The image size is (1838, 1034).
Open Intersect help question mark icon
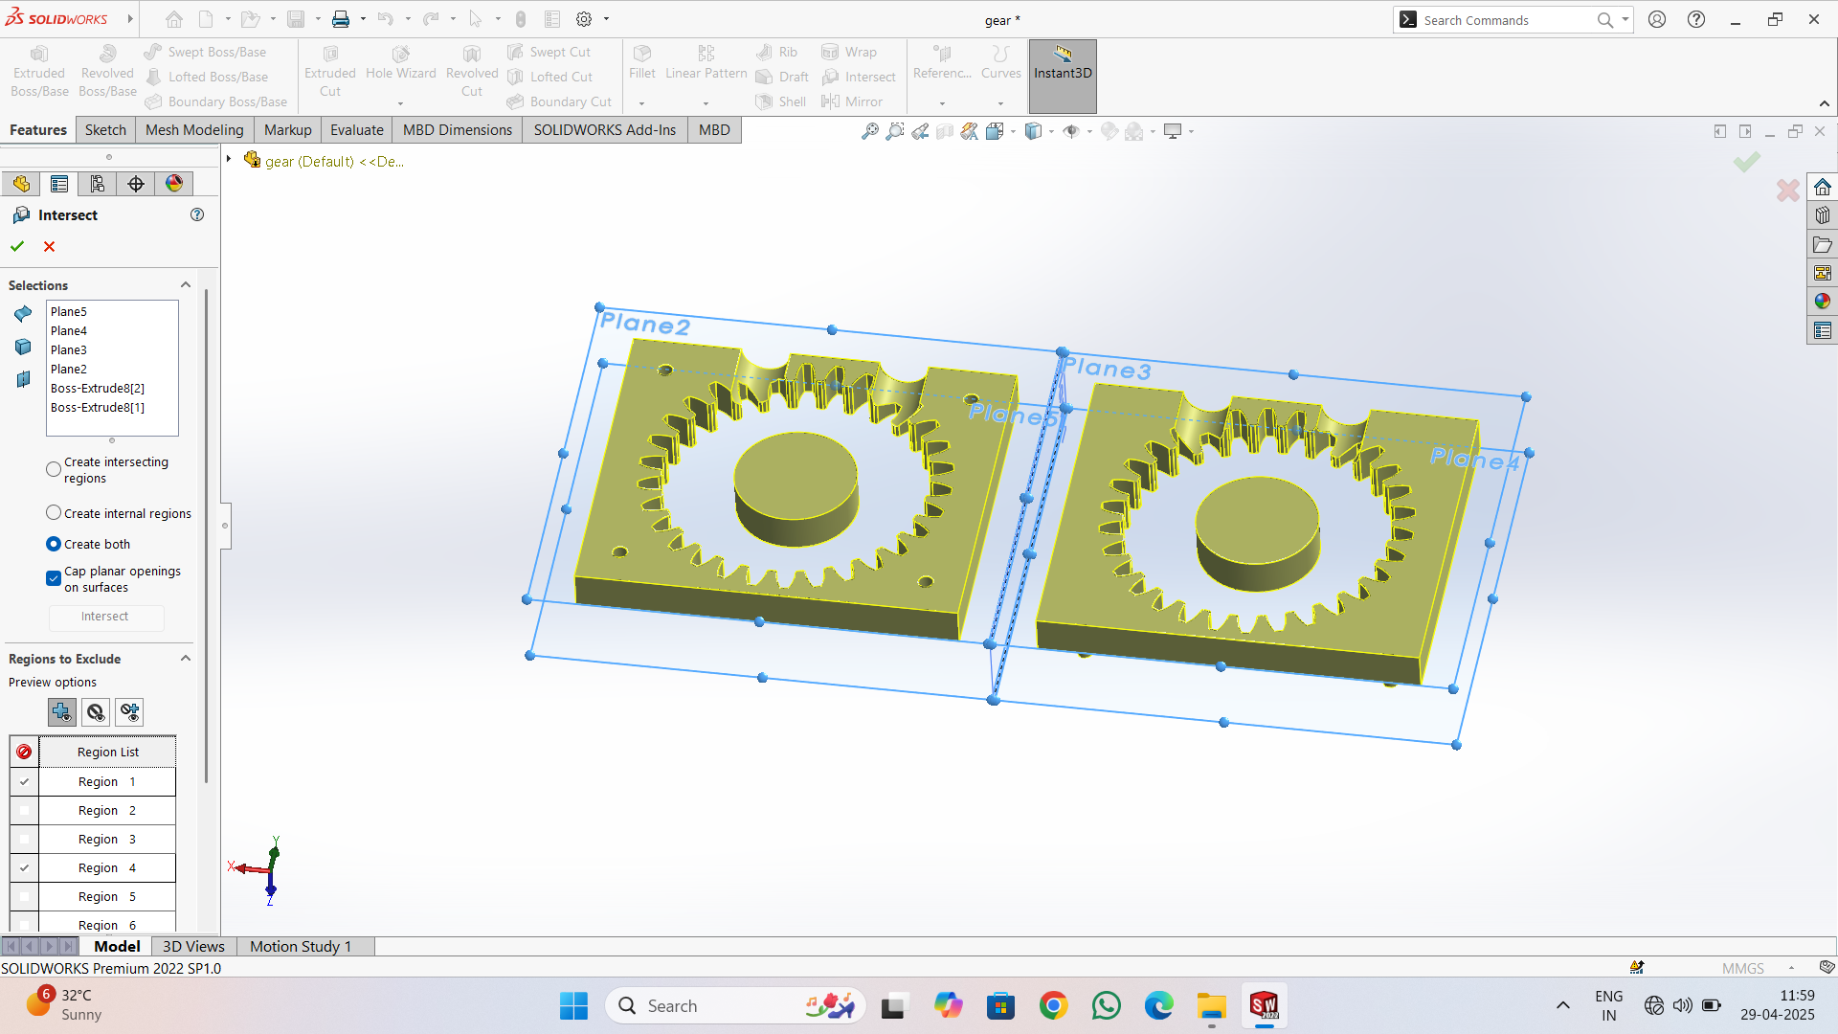click(x=197, y=214)
